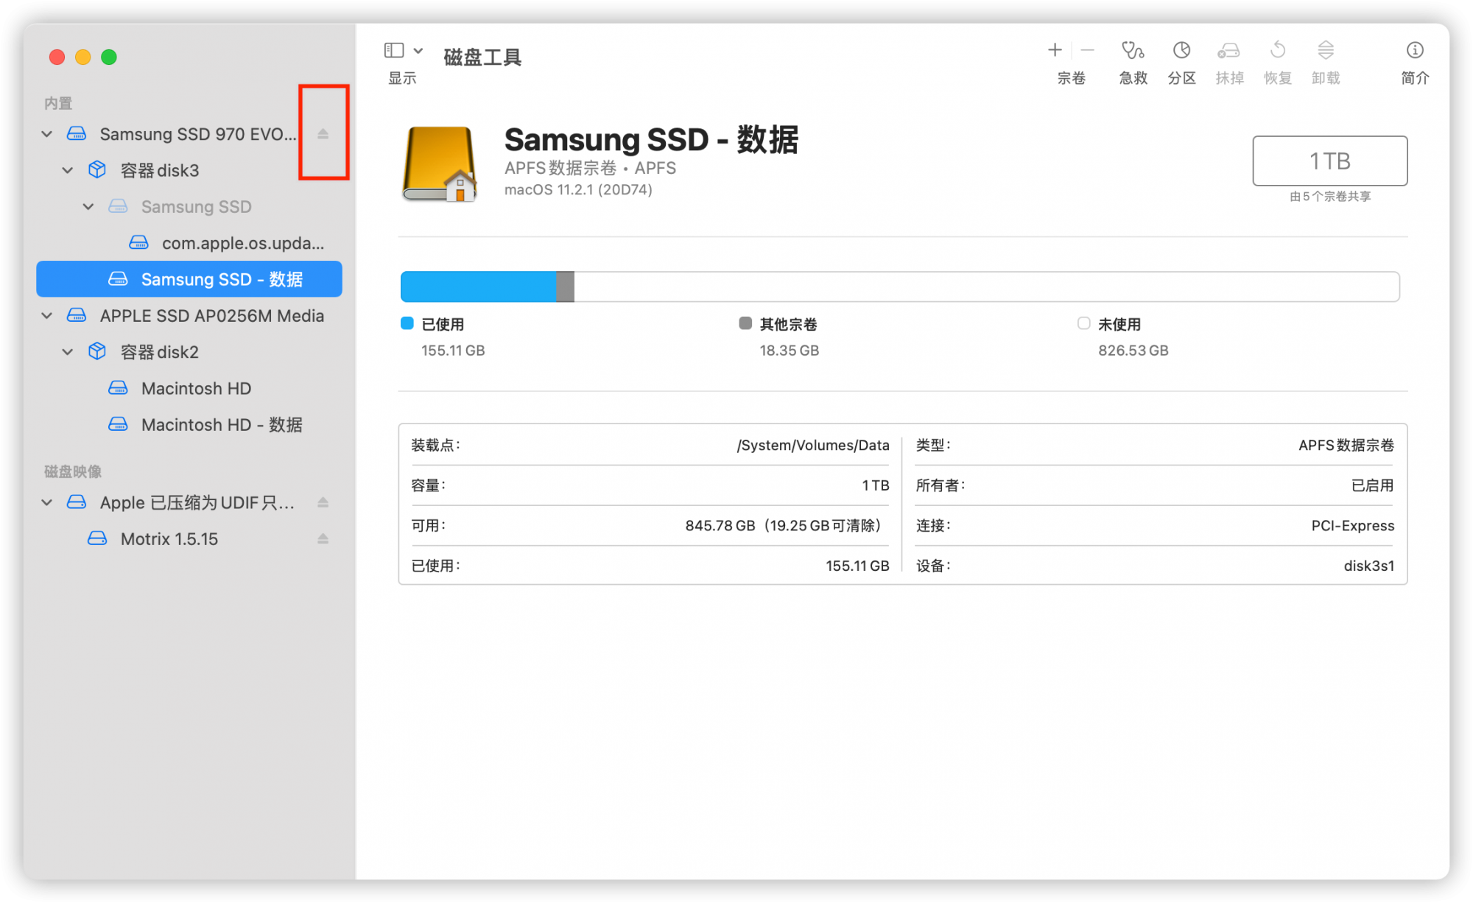Click the Restore (恢复) toolbar icon
The height and width of the screenshot is (903, 1473).
pyautogui.click(x=1277, y=51)
